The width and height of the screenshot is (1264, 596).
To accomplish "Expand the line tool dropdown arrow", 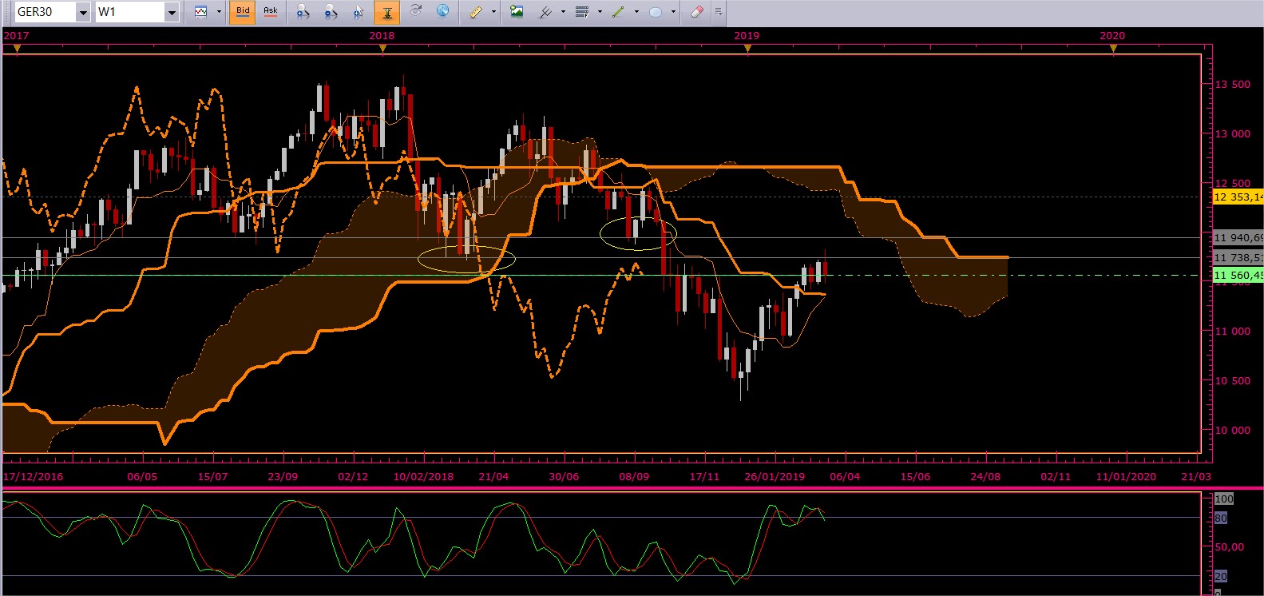I will 636,12.
